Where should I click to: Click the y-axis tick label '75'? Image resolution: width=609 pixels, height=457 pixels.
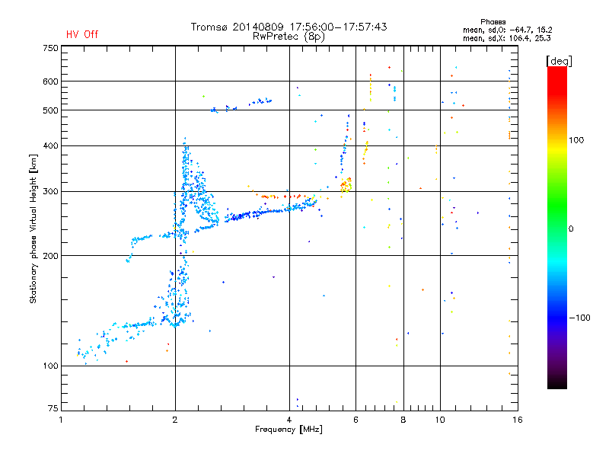click(x=53, y=408)
